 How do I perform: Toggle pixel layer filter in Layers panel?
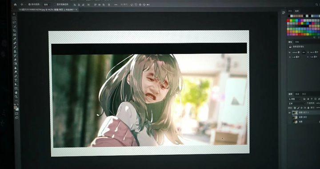point(304,99)
